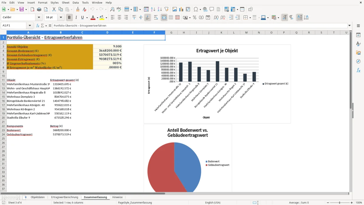The height and width of the screenshot is (205, 364).
Task: Click English (USA) language in status bar
Action: pos(213,203)
